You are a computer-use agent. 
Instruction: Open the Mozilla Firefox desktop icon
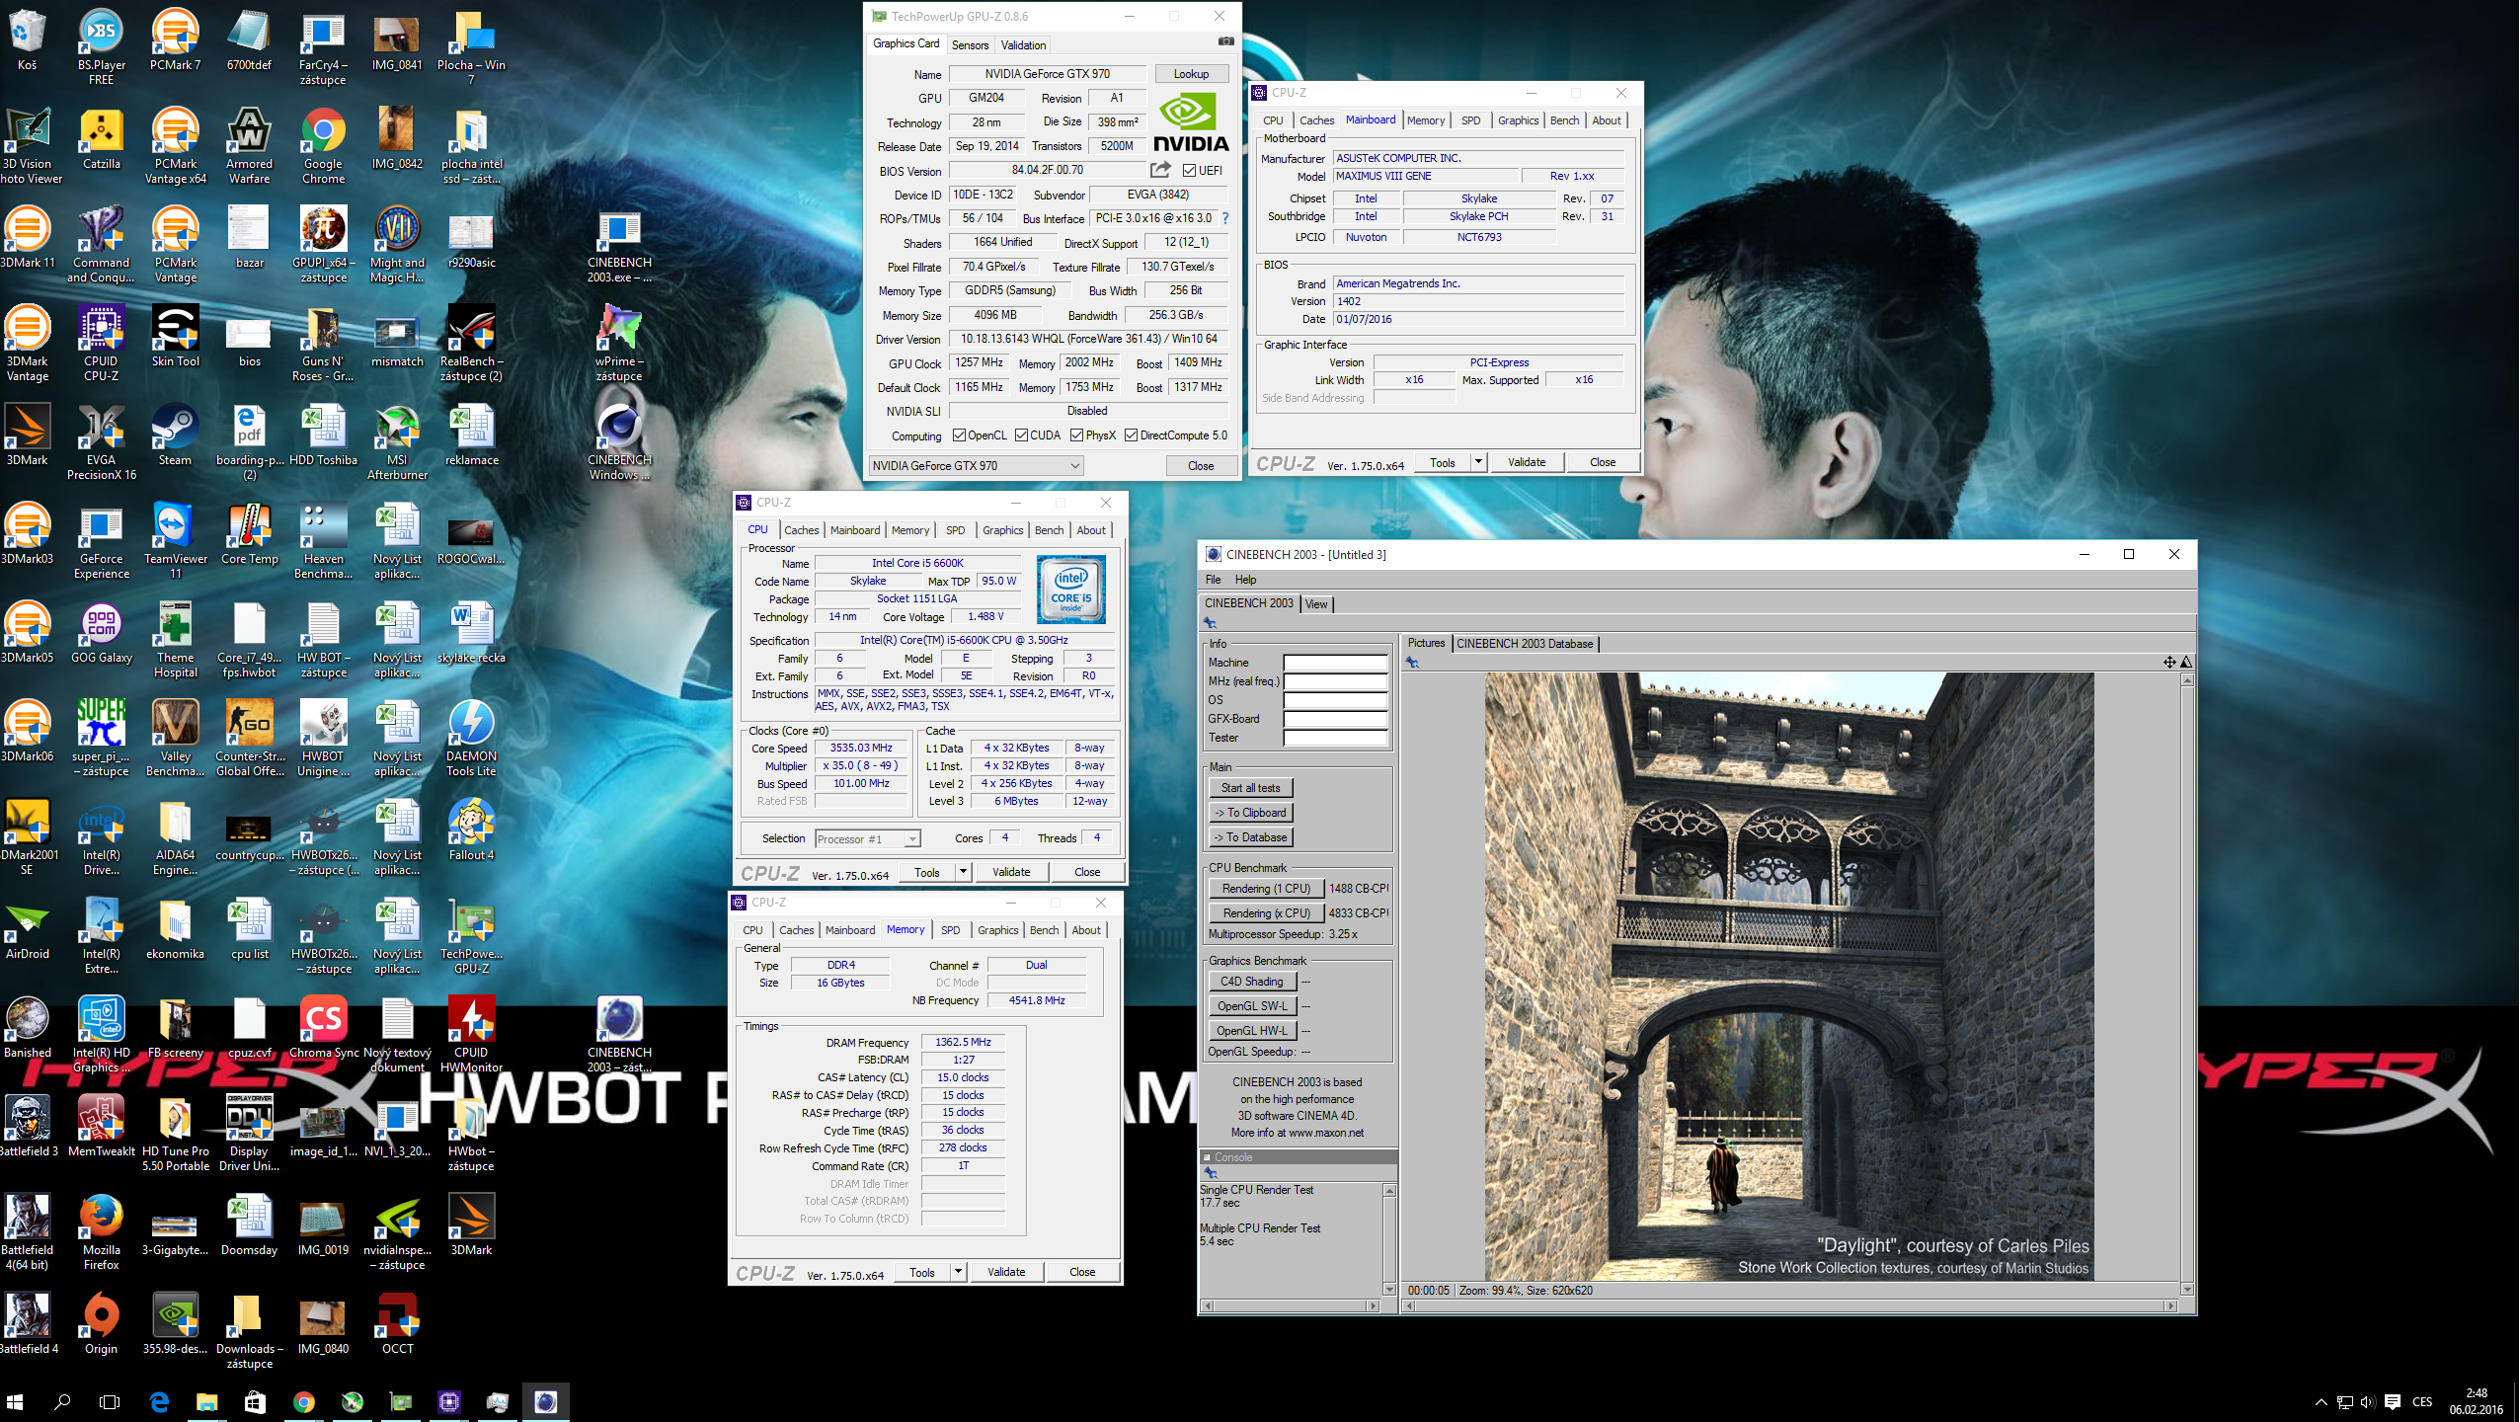101,1232
